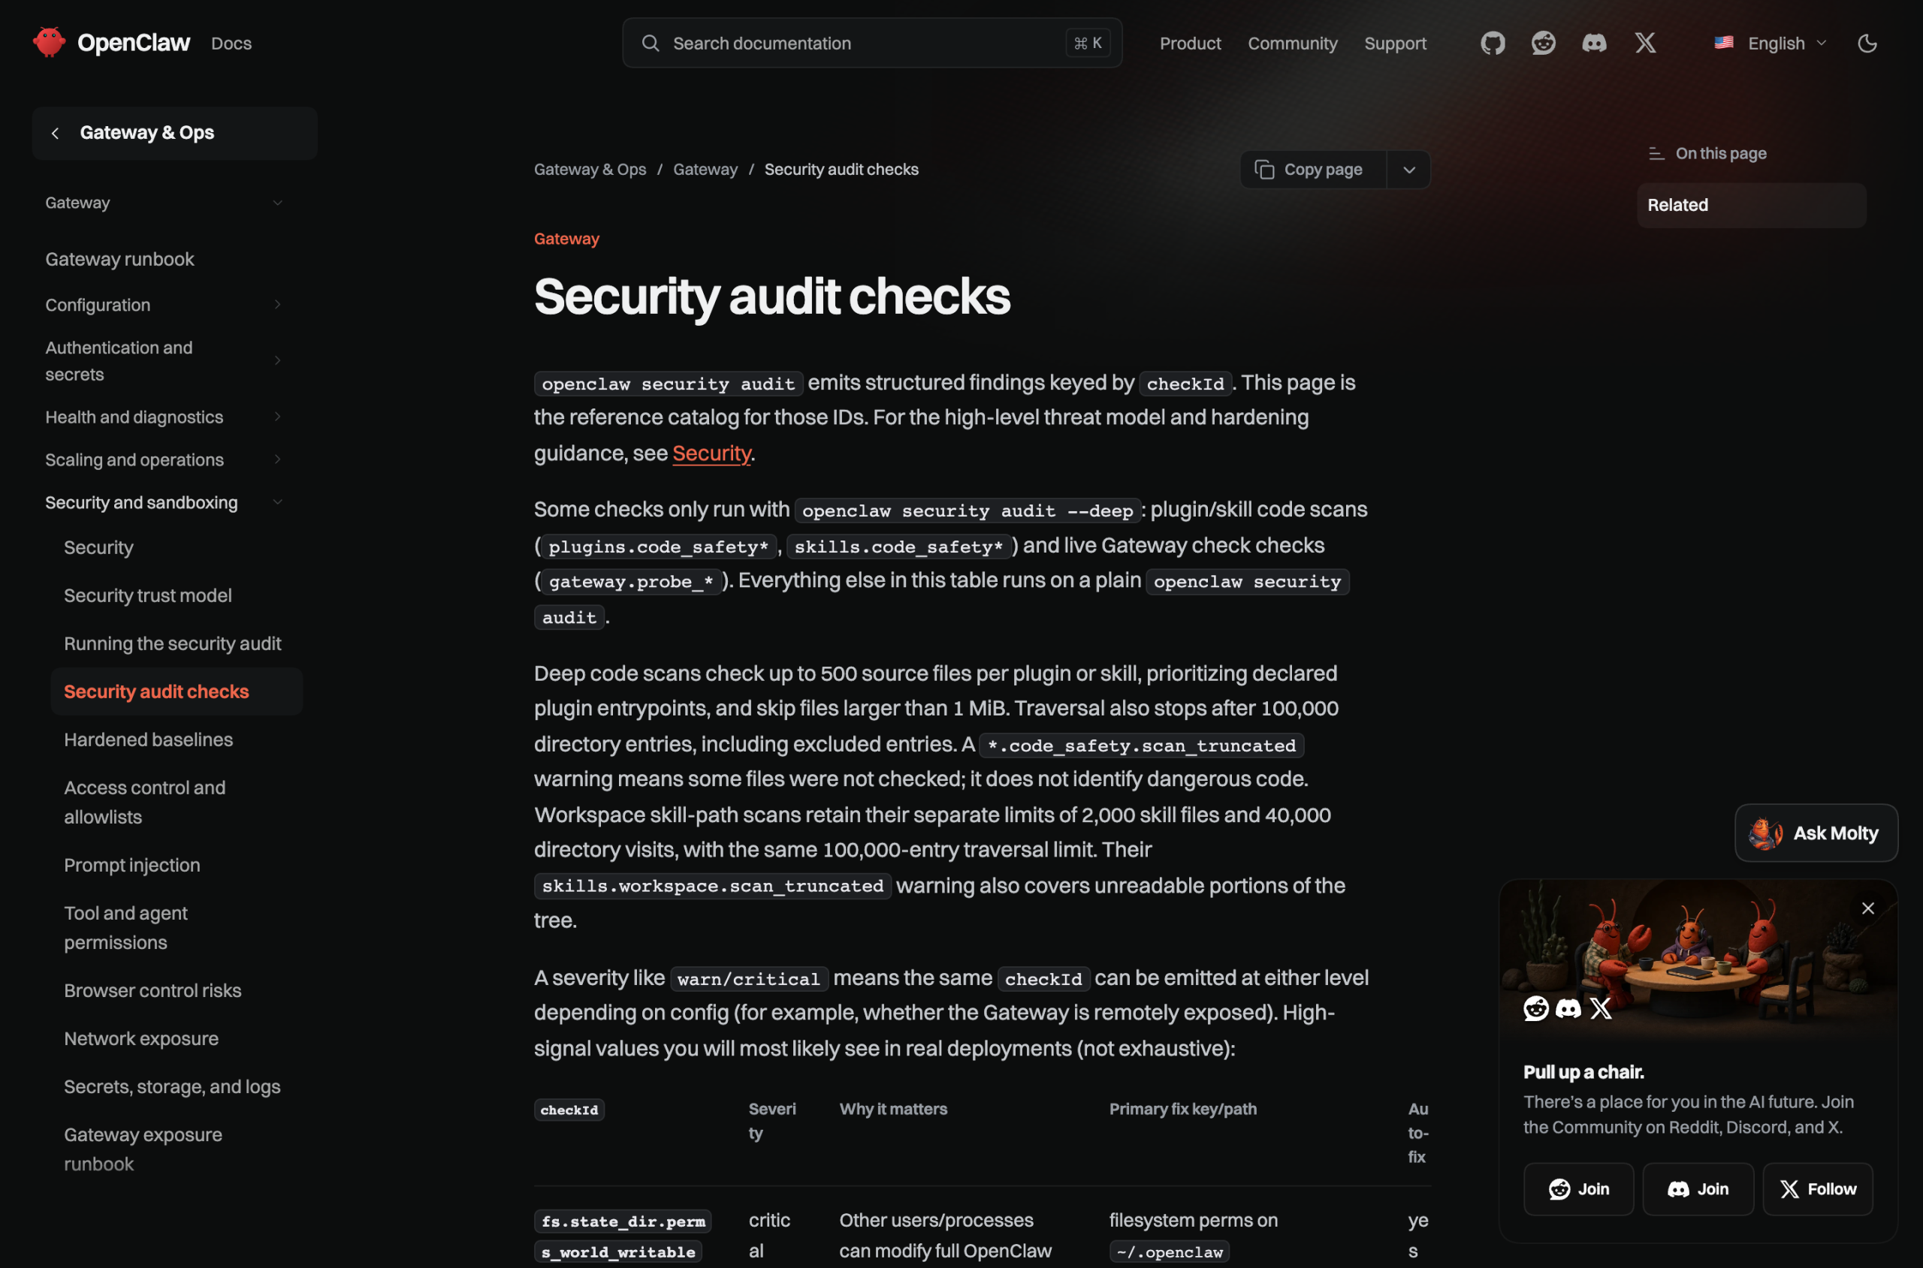Open the Support menu
The width and height of the screenshot is (1923, 1268).
tap(1395, 43)
